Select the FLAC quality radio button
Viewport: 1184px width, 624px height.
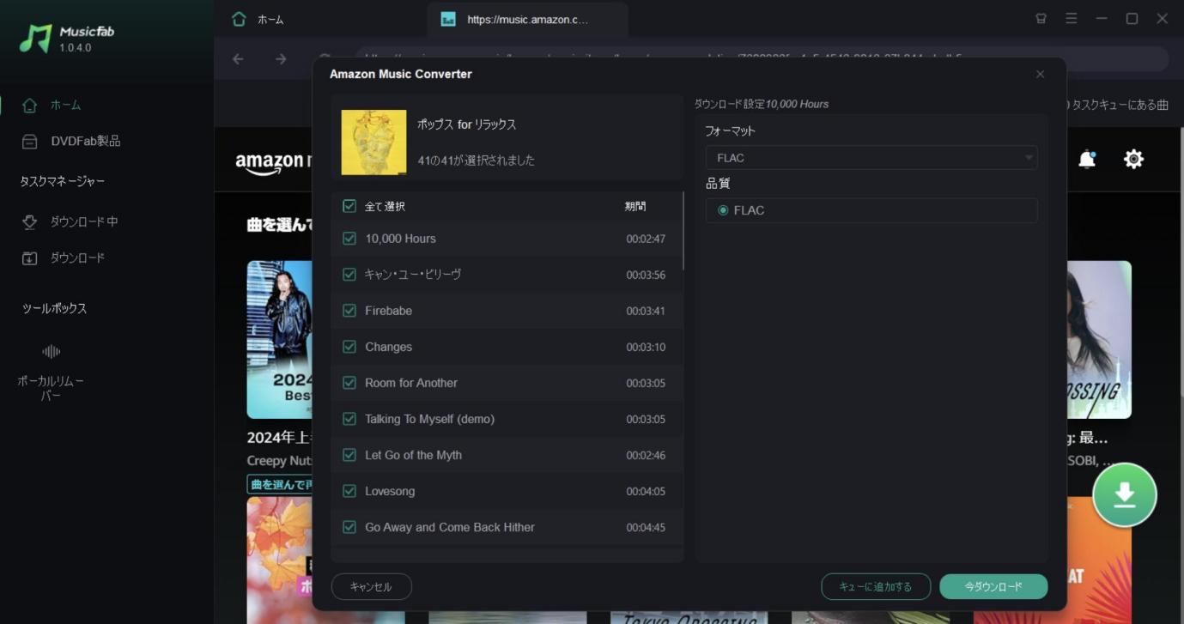click(x=723, y=210)
